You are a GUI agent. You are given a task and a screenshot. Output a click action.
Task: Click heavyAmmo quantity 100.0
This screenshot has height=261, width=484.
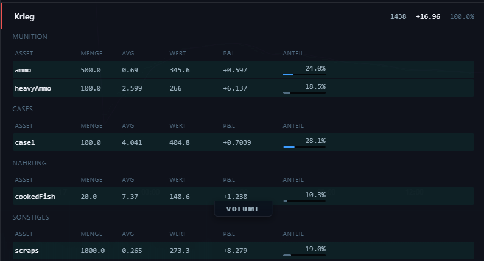[91, 88]
